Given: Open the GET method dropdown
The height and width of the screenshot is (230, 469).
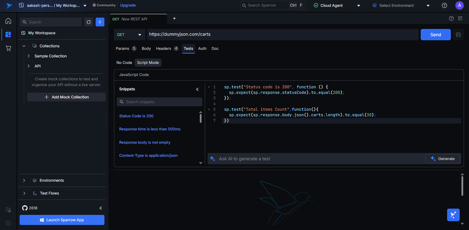Looking at the screenshot, I should point(129,35).
